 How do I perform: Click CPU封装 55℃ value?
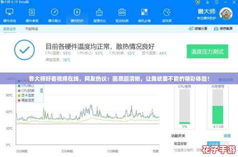[x=131, y=53]
